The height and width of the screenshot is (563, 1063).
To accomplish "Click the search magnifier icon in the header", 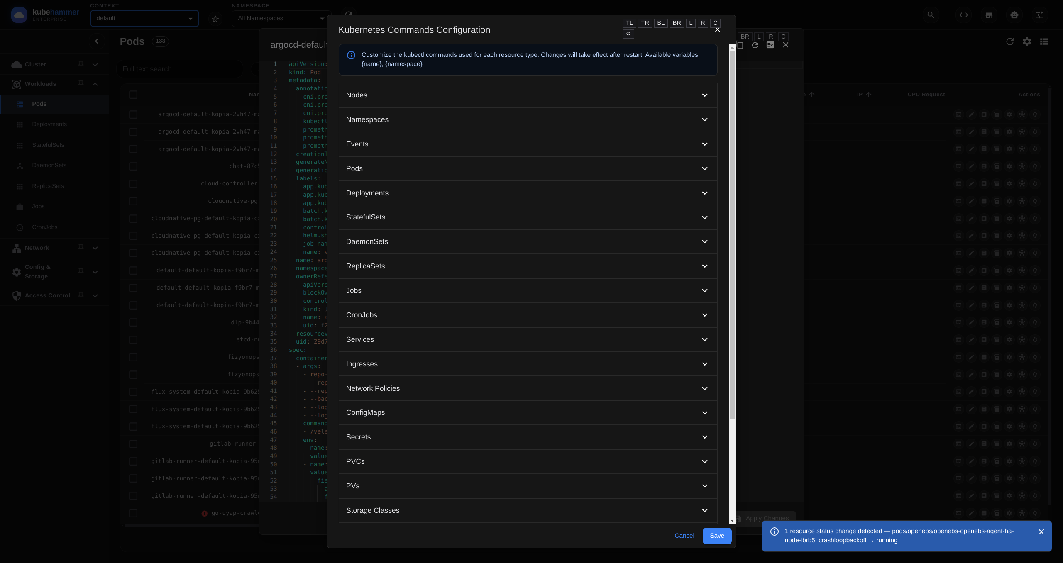I will point(931,15).
